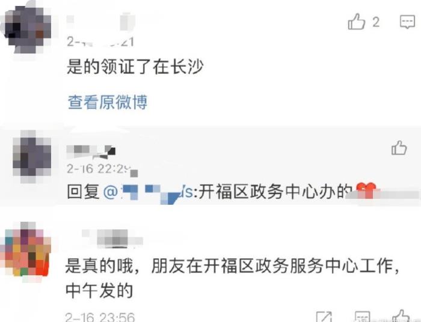
Task: Like the comment '是的领证了在长沙'
Action: coord(356,22)
